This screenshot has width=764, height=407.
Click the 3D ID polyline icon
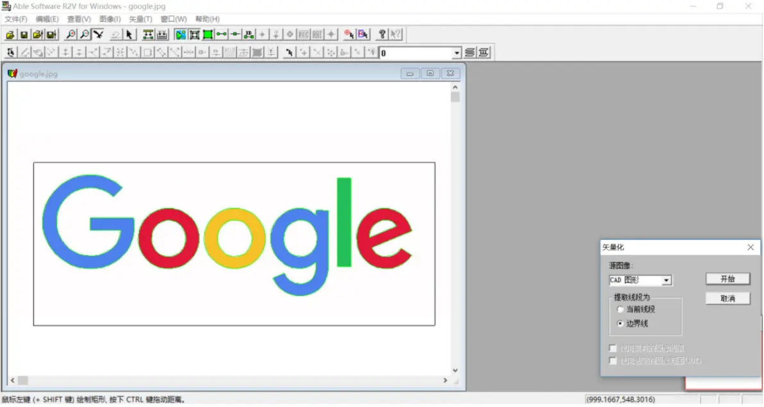click(x=249, y=35)
